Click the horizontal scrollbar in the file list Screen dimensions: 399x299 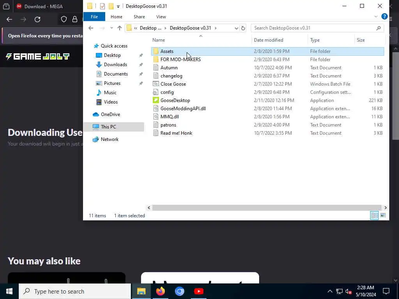tap(267, 208)
